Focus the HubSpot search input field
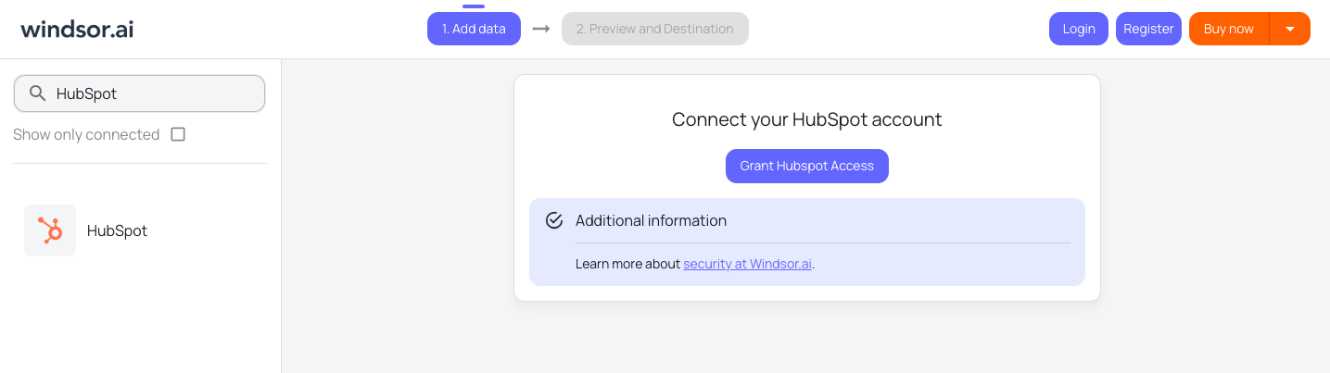This screenshot has height=373, width=1330. pos(140,93)
